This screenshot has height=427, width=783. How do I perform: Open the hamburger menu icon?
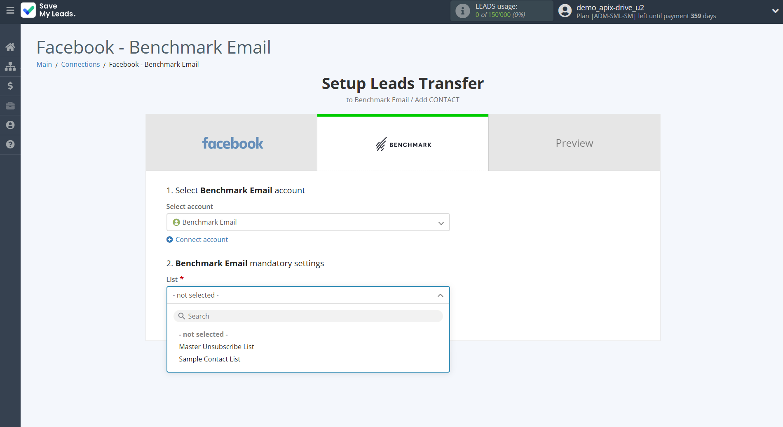(x=10, y=11)
